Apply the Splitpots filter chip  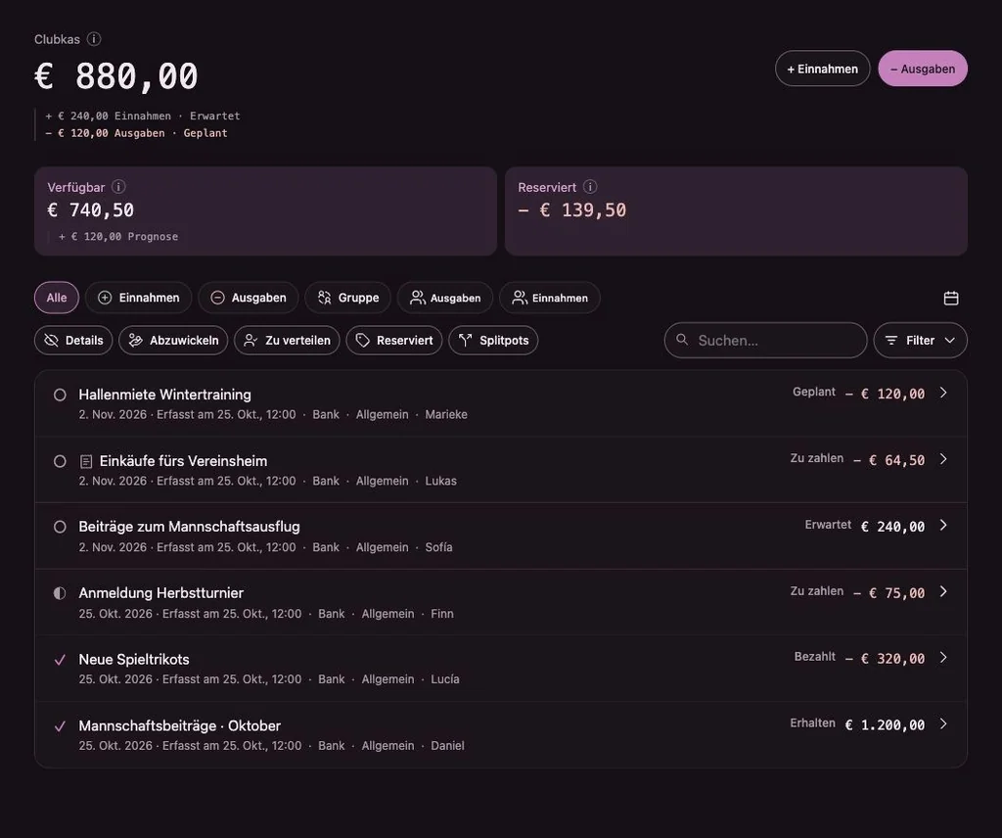(493, 340)
